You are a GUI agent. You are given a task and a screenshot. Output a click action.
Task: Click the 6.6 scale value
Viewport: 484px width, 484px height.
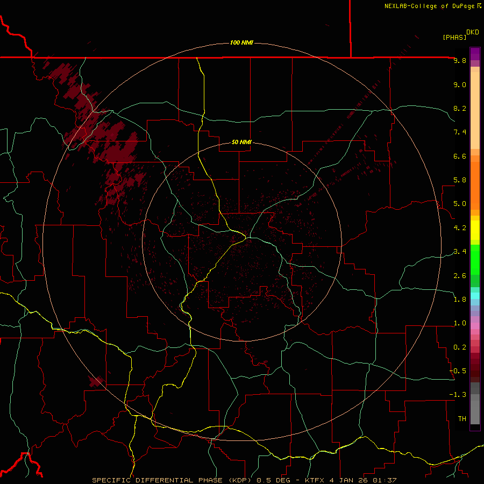tap(460, 156)
